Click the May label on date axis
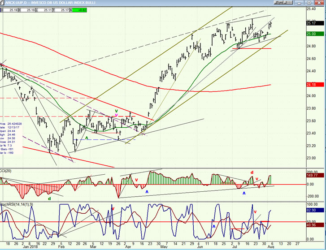Screen dimensions: 326x250 pos(164,247)
